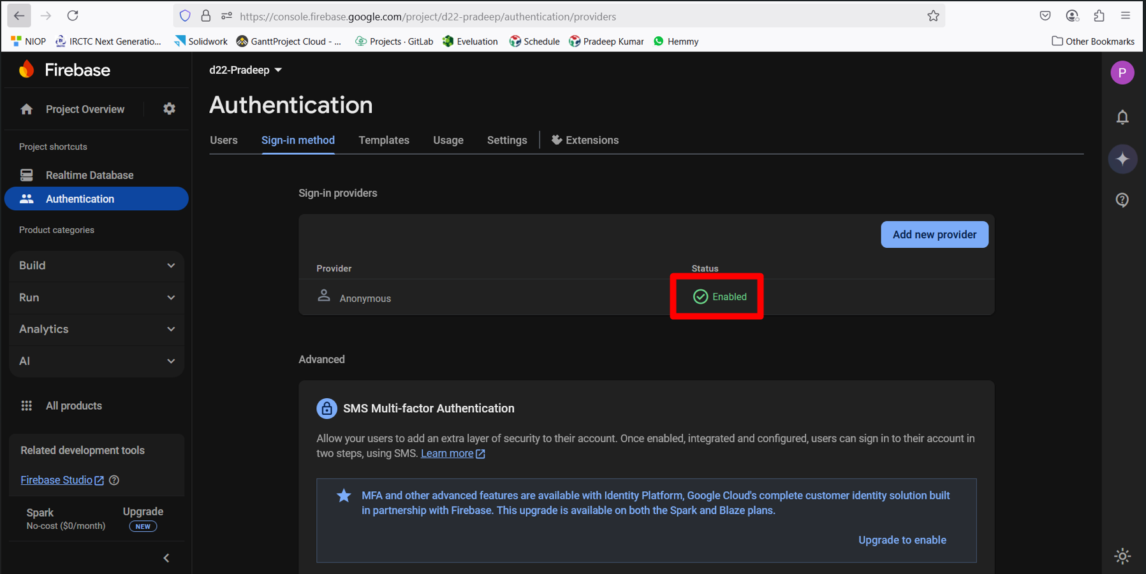Viewport: 1146px width, 574px height.
Task: Open the Hemmy bookmark
Action: [x=676, y=41]
